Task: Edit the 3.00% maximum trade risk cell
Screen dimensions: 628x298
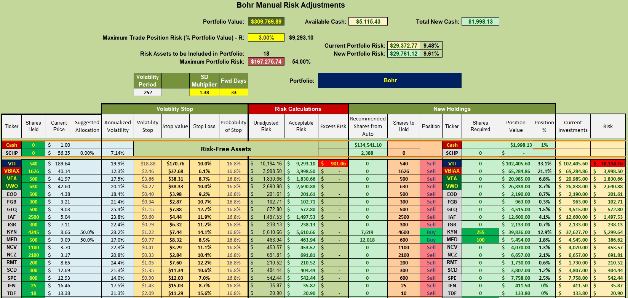Action: click(266, 38)
